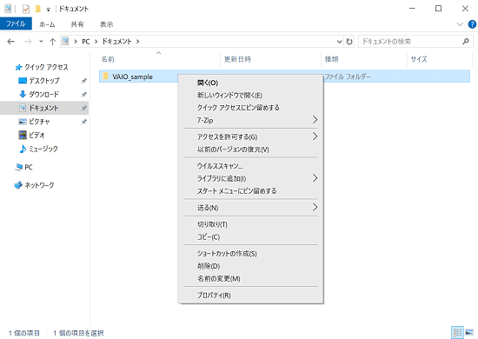Choose コピー(C) from the context menu
Image resolution: width=478 pixels, height=339 pixels.
(x=250, y=237)
